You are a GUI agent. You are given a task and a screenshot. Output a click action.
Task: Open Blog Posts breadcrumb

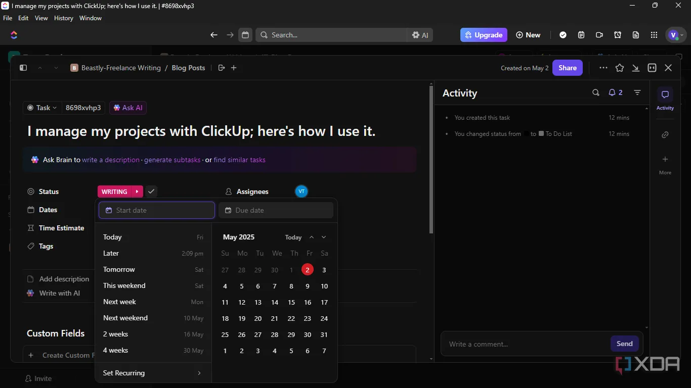point(188,68)
